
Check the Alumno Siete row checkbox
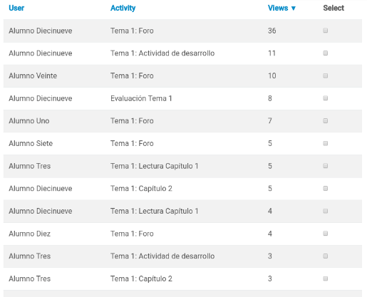tap(326, 143)
